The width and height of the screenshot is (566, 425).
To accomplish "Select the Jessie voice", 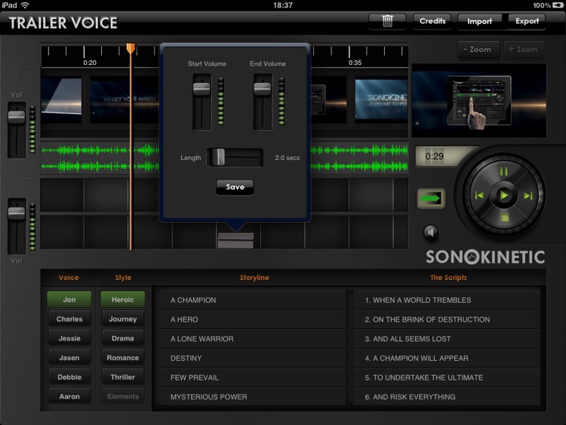I will pos(69,338).
